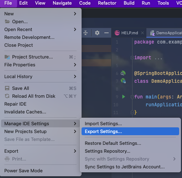
Task: Click the settings gear icon in tool window
Action: [x=97, y=33]
